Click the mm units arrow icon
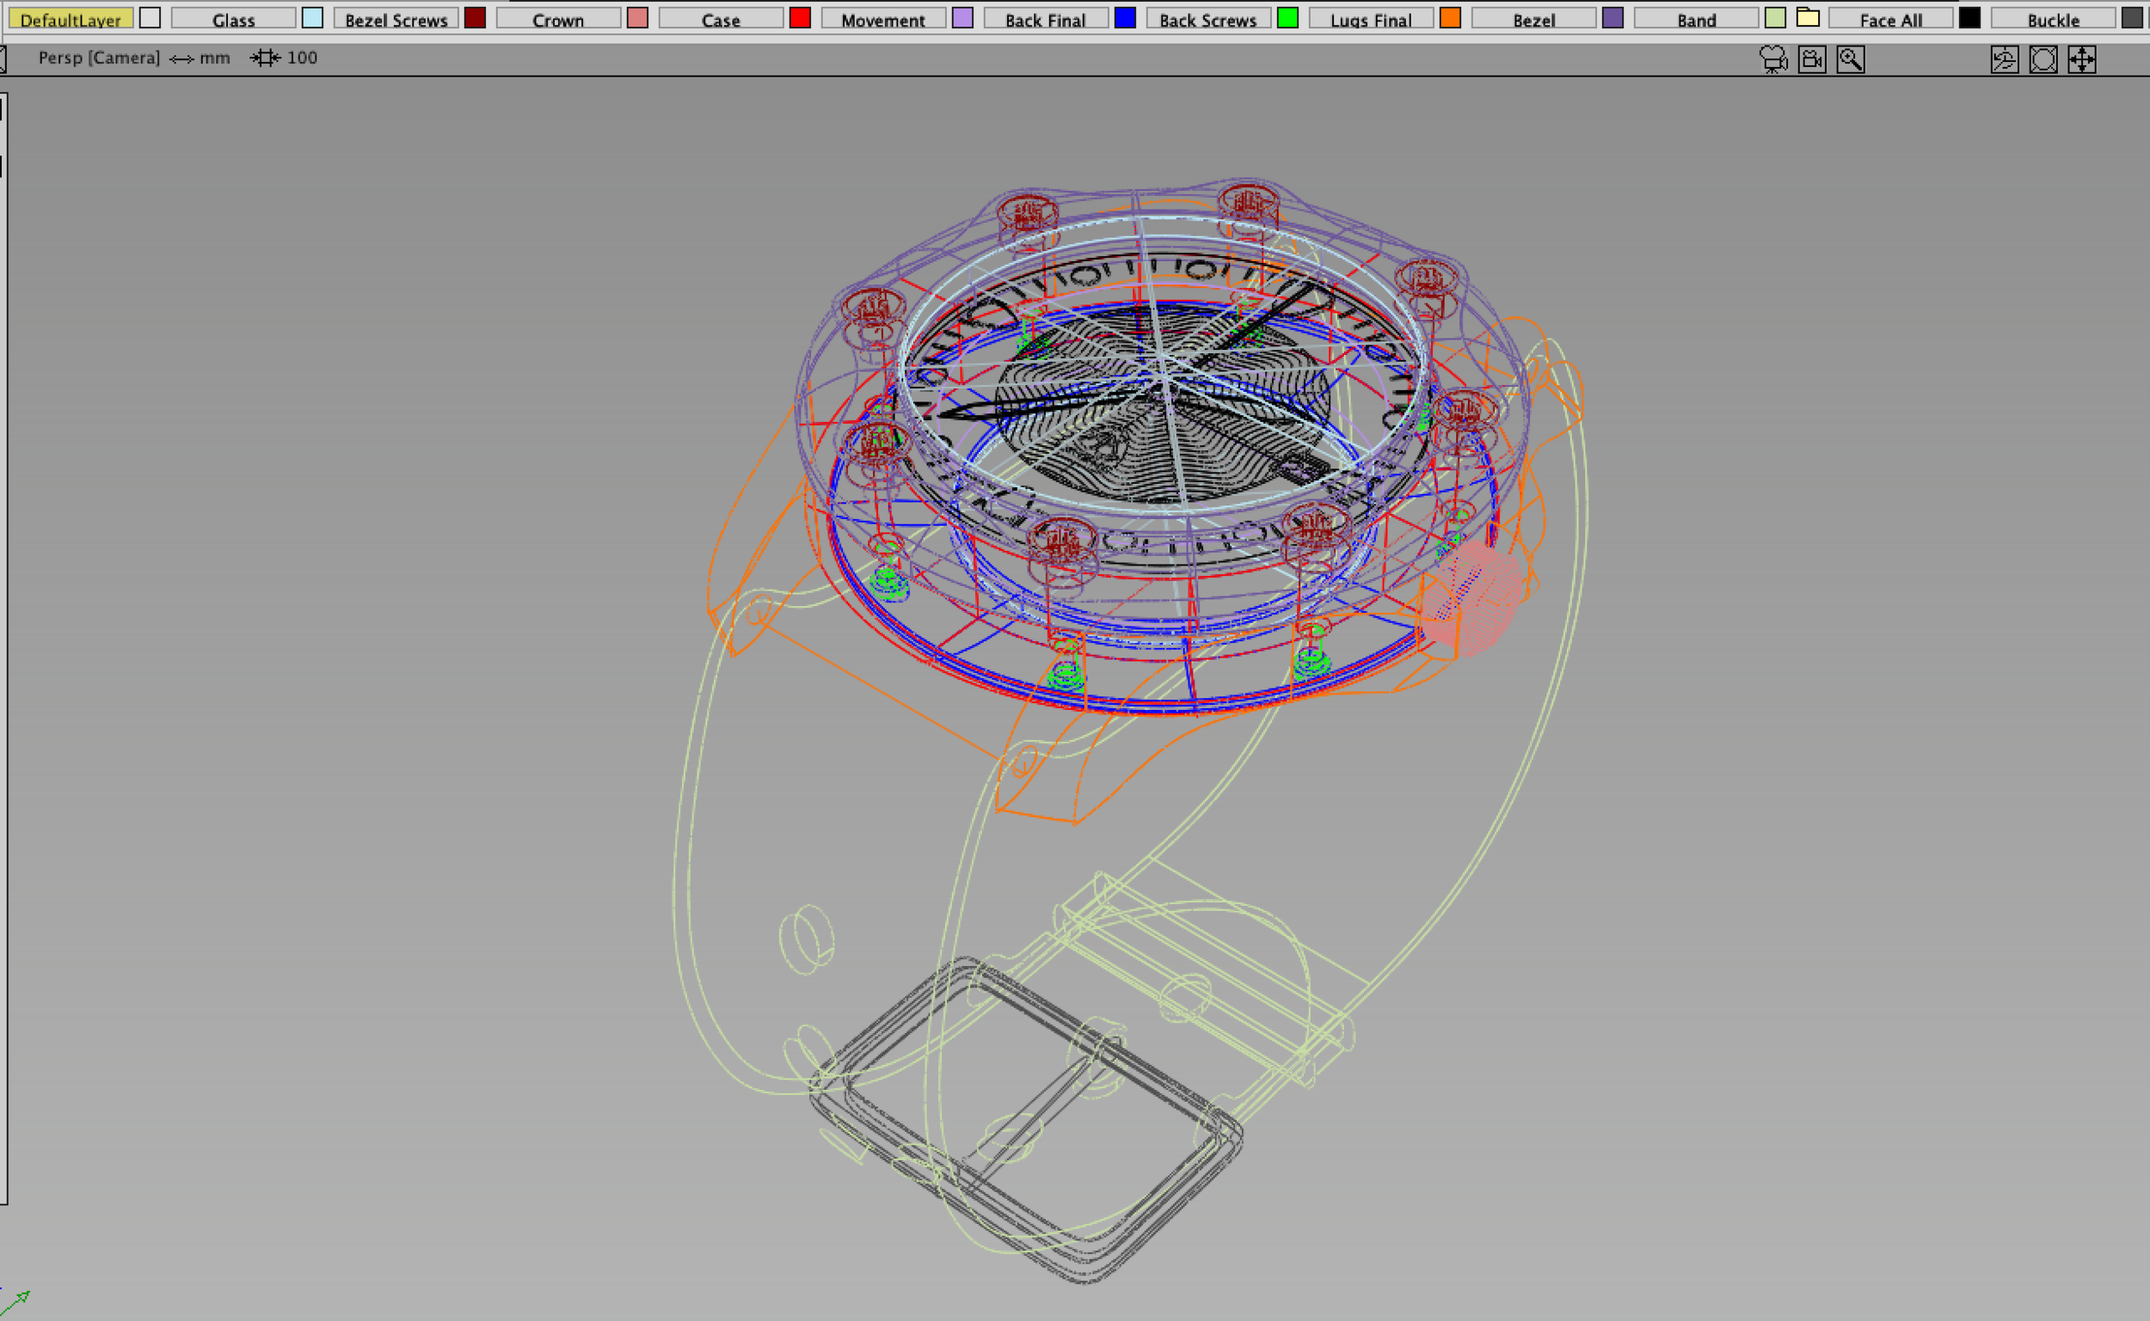The image size is (2150, 1321). (181, 58)
